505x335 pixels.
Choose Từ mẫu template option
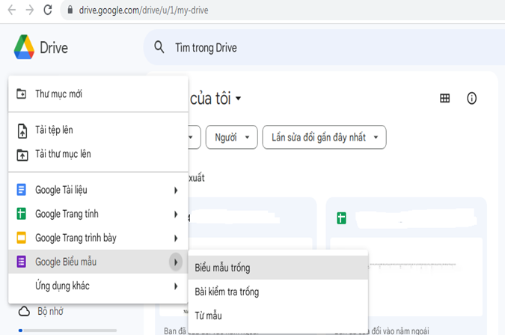(x=278, y=316)
